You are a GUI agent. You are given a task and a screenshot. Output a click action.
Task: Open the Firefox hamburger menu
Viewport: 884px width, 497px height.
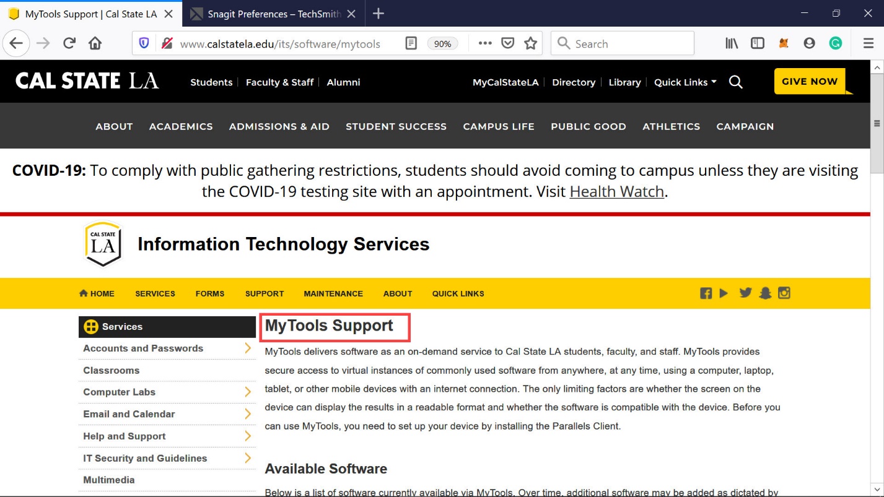click(869, 43)
